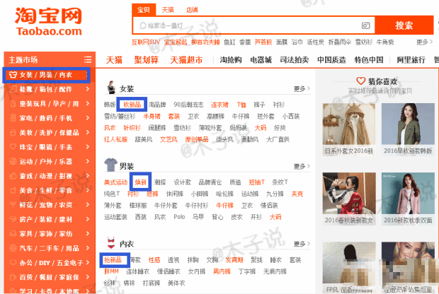The image size is (439, 294).
Task: Click icon beside 房产/装修/建材
Action: [x=13, y=219]
